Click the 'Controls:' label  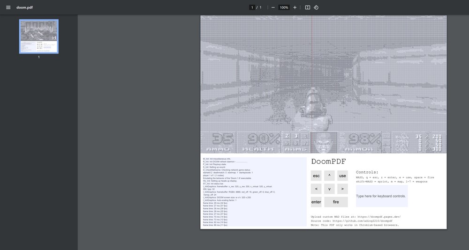click(x=367, y=172)
